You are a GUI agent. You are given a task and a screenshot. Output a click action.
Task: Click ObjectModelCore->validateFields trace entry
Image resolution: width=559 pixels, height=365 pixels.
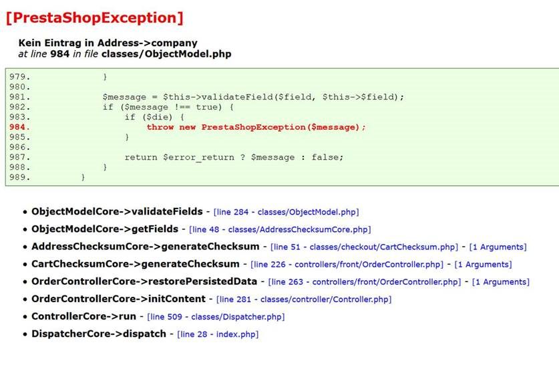[117, 211]
